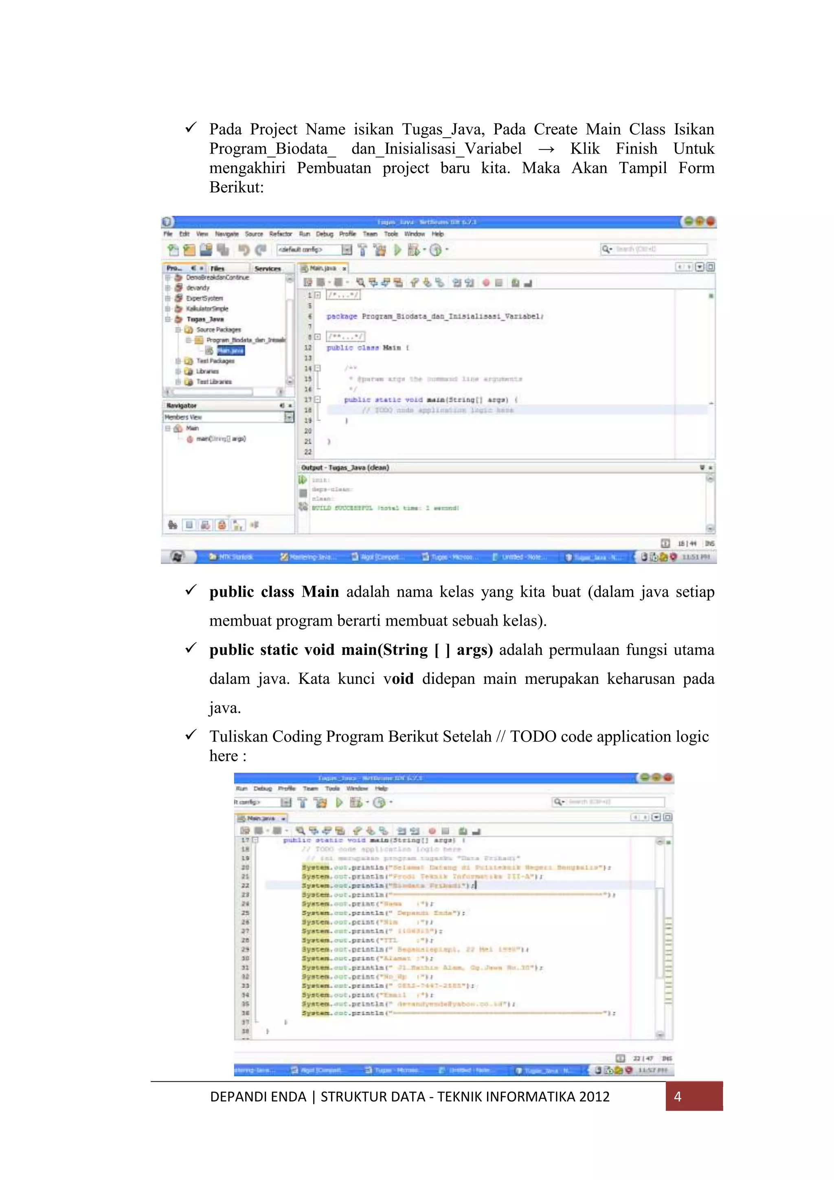Click the Clean and Build broom icon
Viewport: 834px width, 1180px height.
(x=380, y=250)
